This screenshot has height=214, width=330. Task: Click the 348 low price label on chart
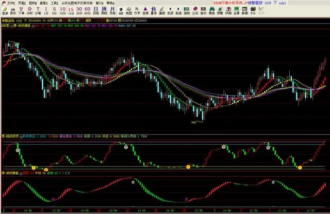(x=193, y=123)
